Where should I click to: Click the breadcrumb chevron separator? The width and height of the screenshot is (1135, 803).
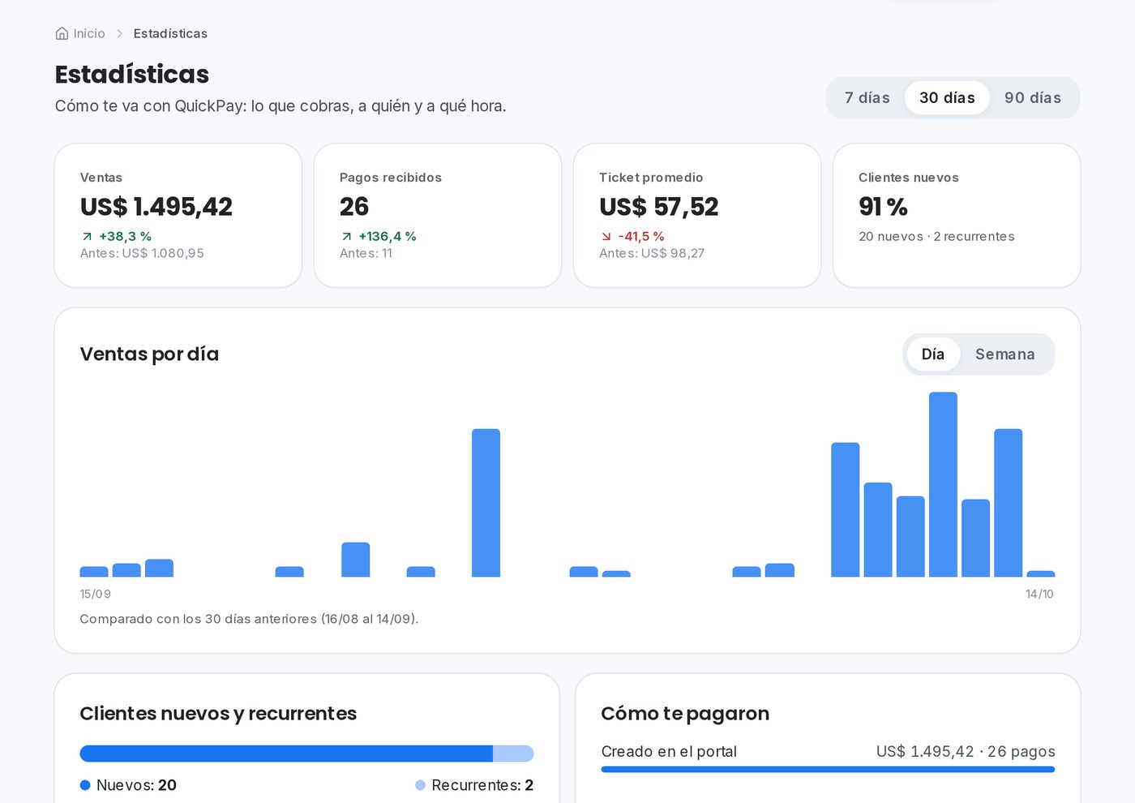click(x=119, y=33)
